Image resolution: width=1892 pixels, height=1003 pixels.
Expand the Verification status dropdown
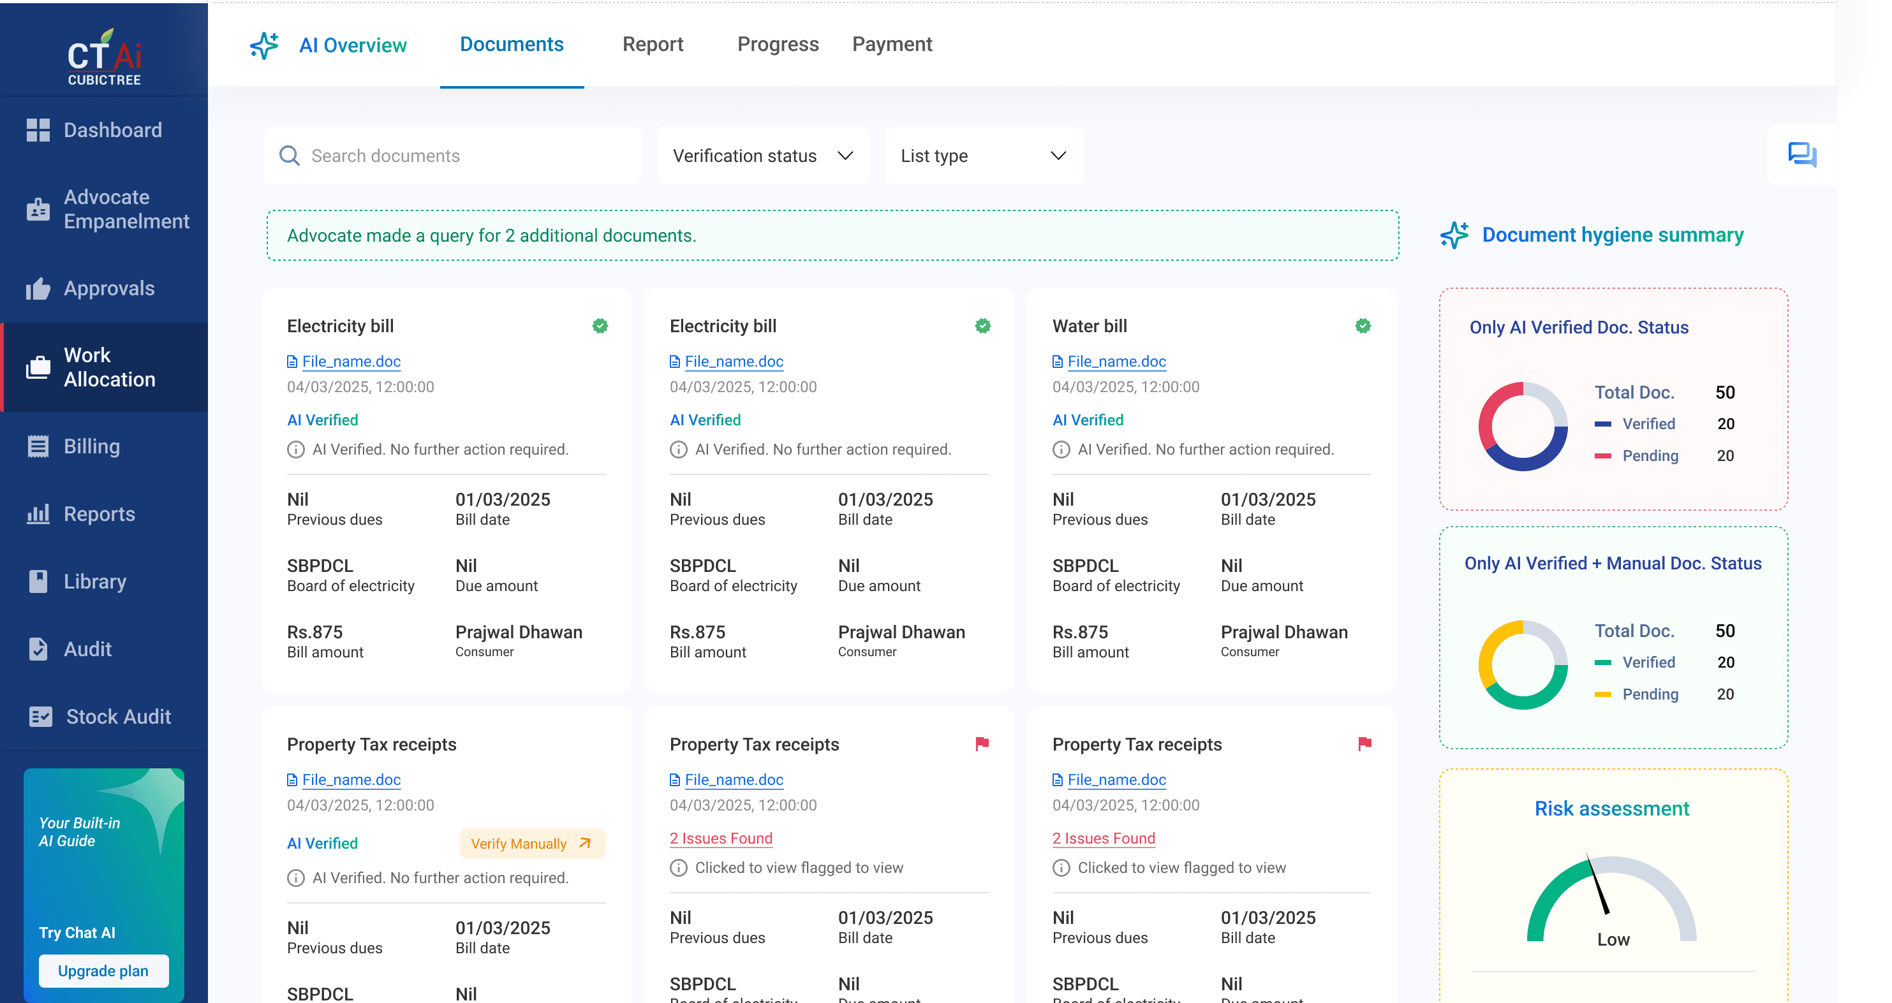click(x=762, y=156)
